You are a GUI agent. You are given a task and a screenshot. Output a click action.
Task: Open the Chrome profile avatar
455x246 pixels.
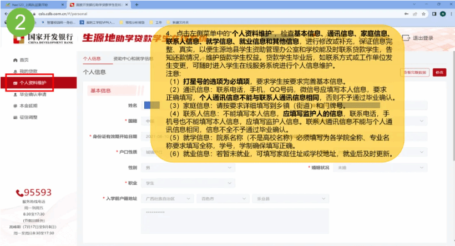coord(443,14)
